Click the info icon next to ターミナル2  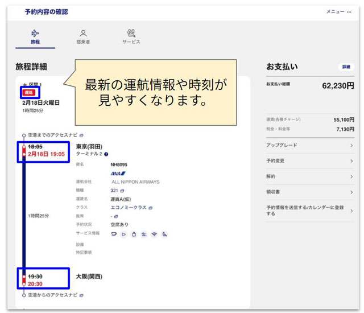pos(106,154)
